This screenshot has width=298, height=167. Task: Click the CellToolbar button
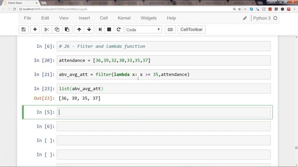point(191,30)
